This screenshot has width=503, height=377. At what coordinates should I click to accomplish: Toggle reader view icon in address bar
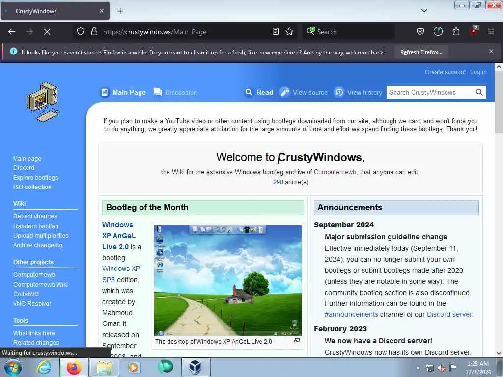pyautogui.click(x=275, y=31)
